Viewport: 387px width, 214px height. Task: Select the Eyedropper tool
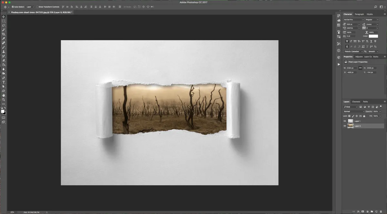click(4, 38)
